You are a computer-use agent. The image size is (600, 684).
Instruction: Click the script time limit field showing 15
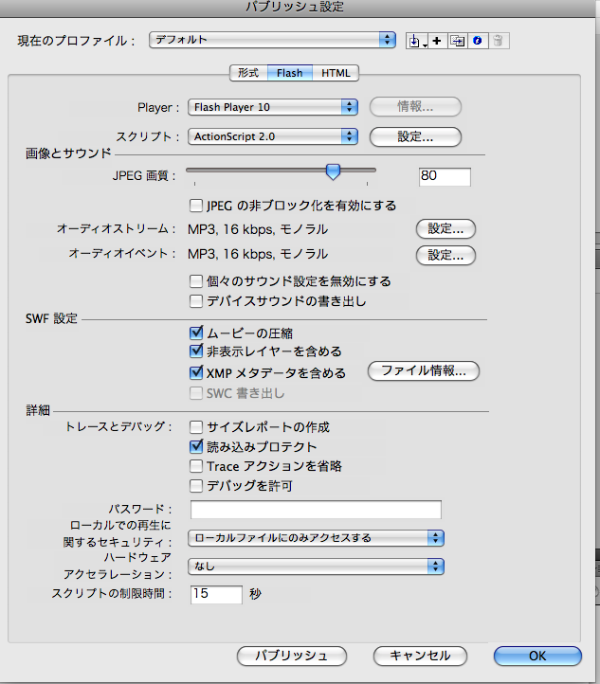(x=216, y=595)
